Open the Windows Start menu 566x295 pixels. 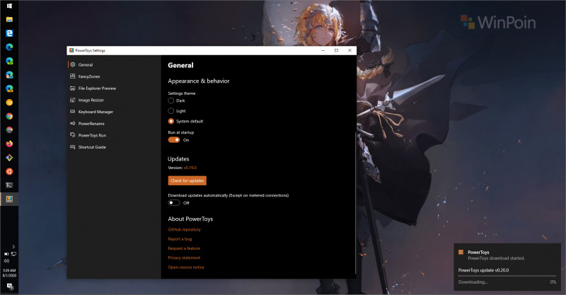(x=9, y=6)
